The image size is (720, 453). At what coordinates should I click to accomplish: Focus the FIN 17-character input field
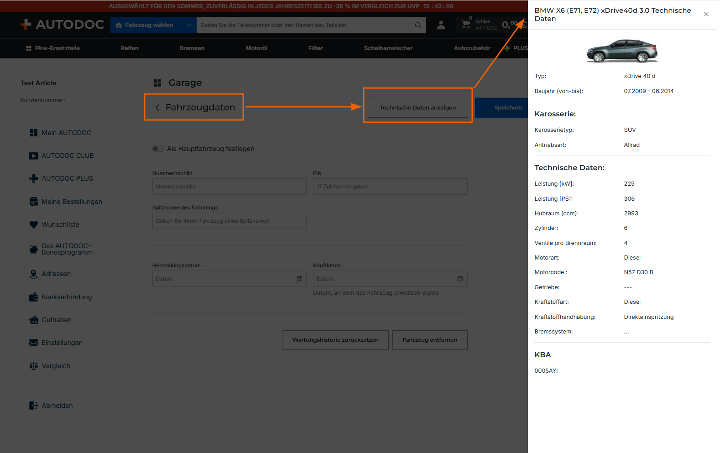click(390, 187)
